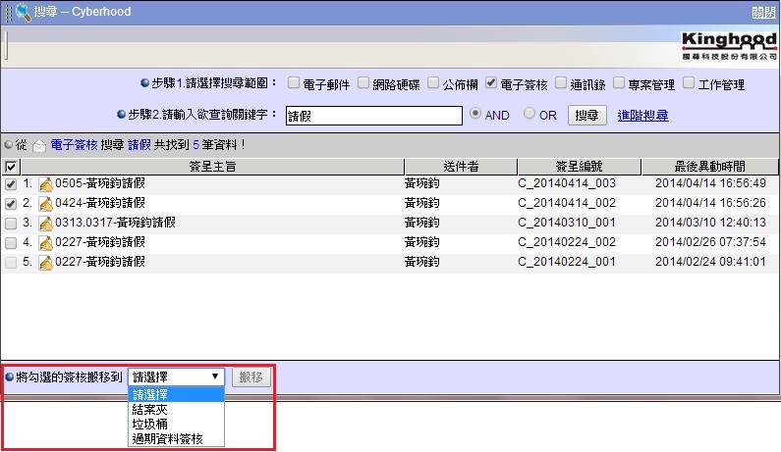Choose 過期資料簽核 from the dropdown list

[x=167, y=439]
